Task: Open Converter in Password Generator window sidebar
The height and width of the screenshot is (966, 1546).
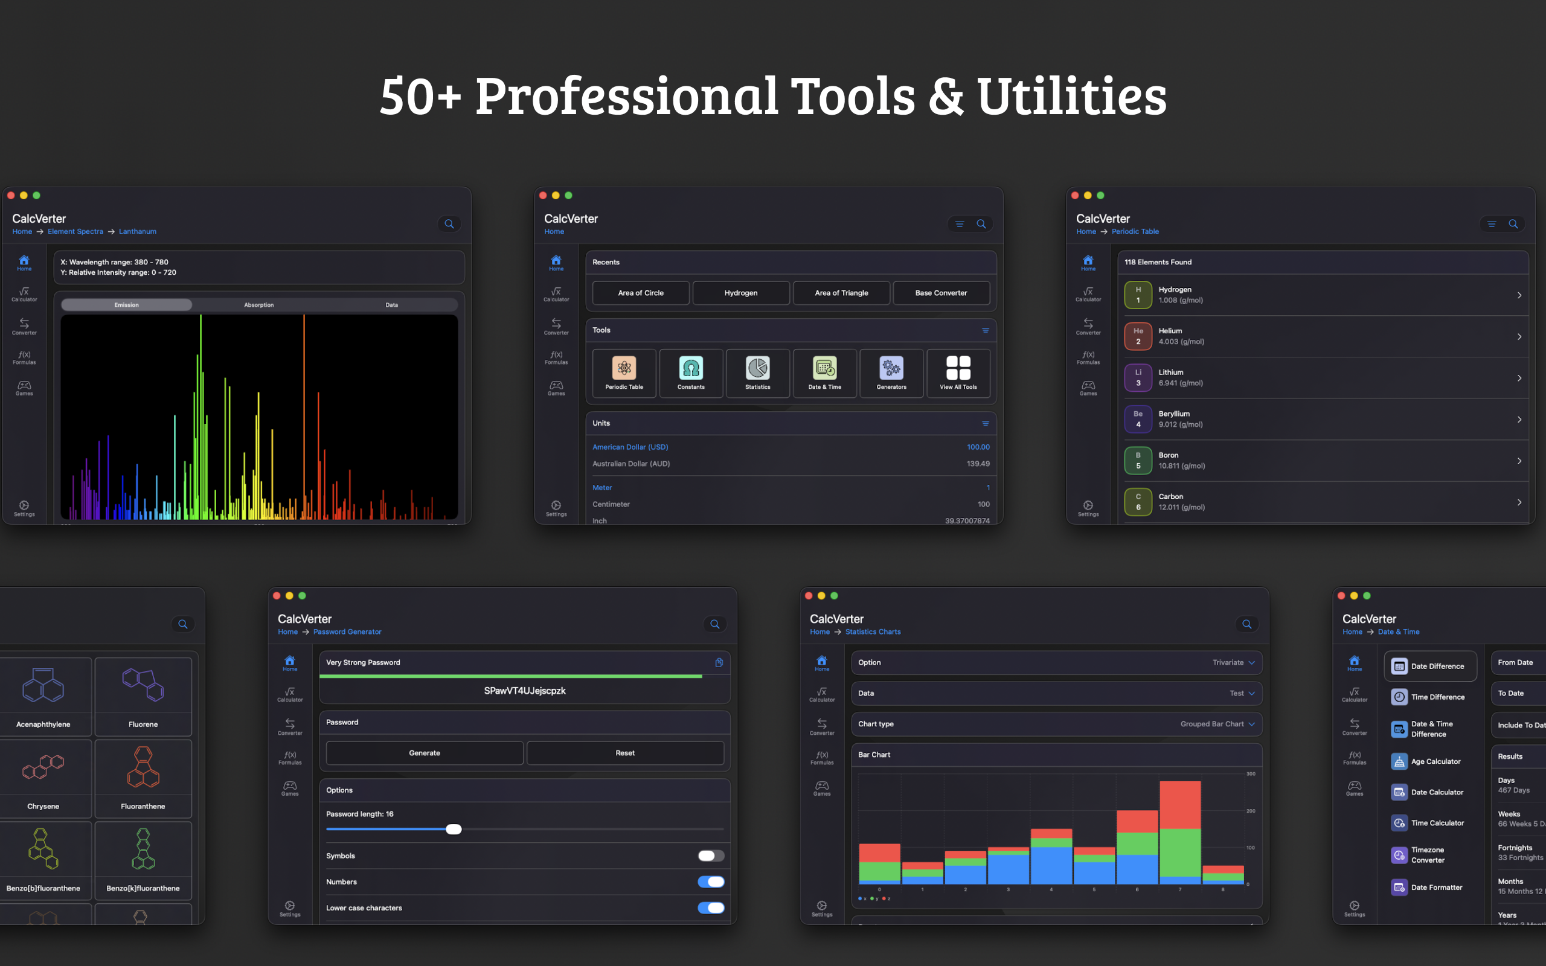Action: click(290, 727)
